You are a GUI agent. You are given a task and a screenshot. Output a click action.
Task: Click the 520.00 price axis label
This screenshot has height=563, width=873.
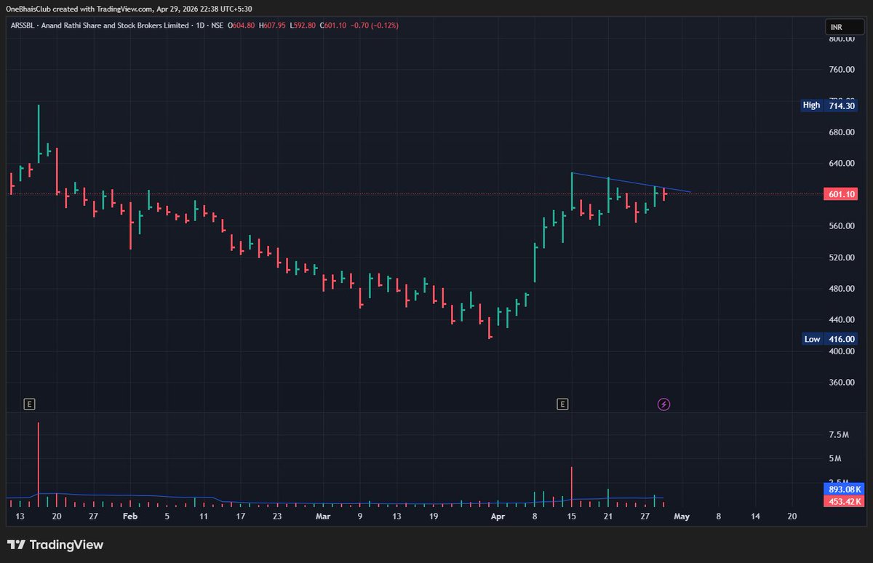pyautogui.click(x=840, y=257)
